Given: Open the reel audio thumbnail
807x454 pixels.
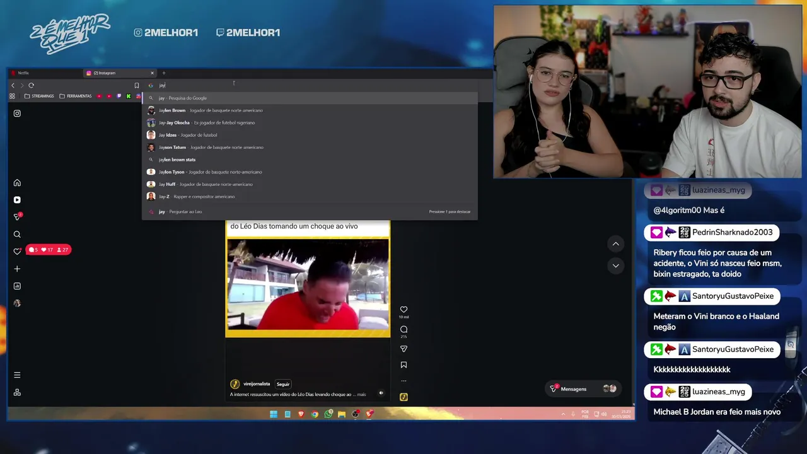Looking at the screenshot, I should (403, 397).
